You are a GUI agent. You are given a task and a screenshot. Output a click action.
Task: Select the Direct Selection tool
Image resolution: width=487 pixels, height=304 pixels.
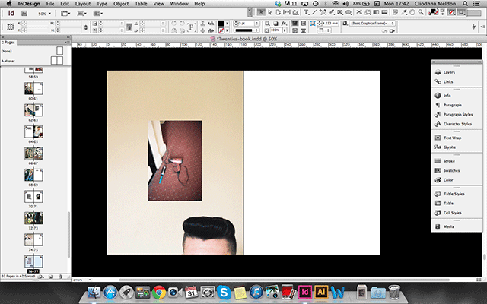pos(270,12)
